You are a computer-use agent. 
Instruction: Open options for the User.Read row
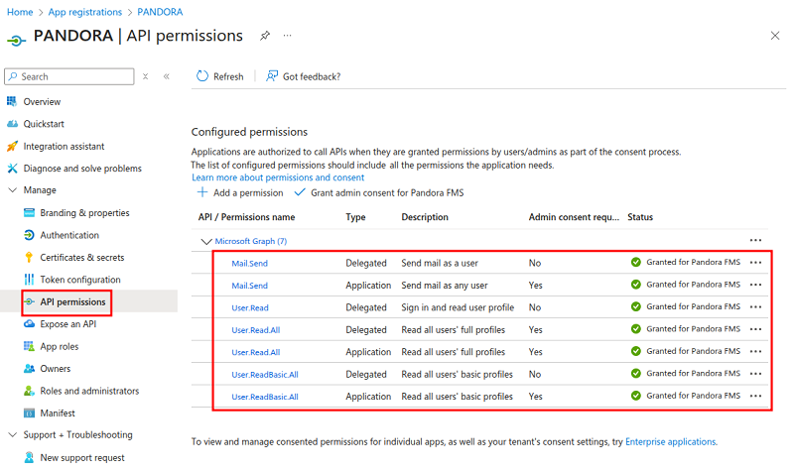[x=755, y=306]
